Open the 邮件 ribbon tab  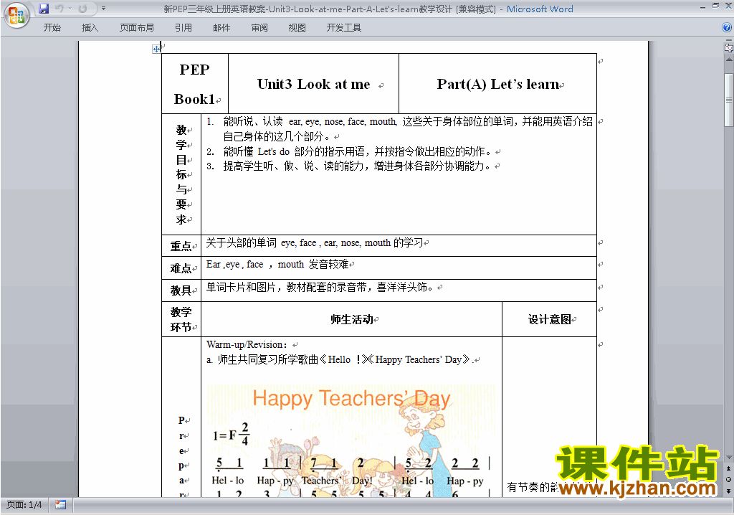click(x=221, y=28)
